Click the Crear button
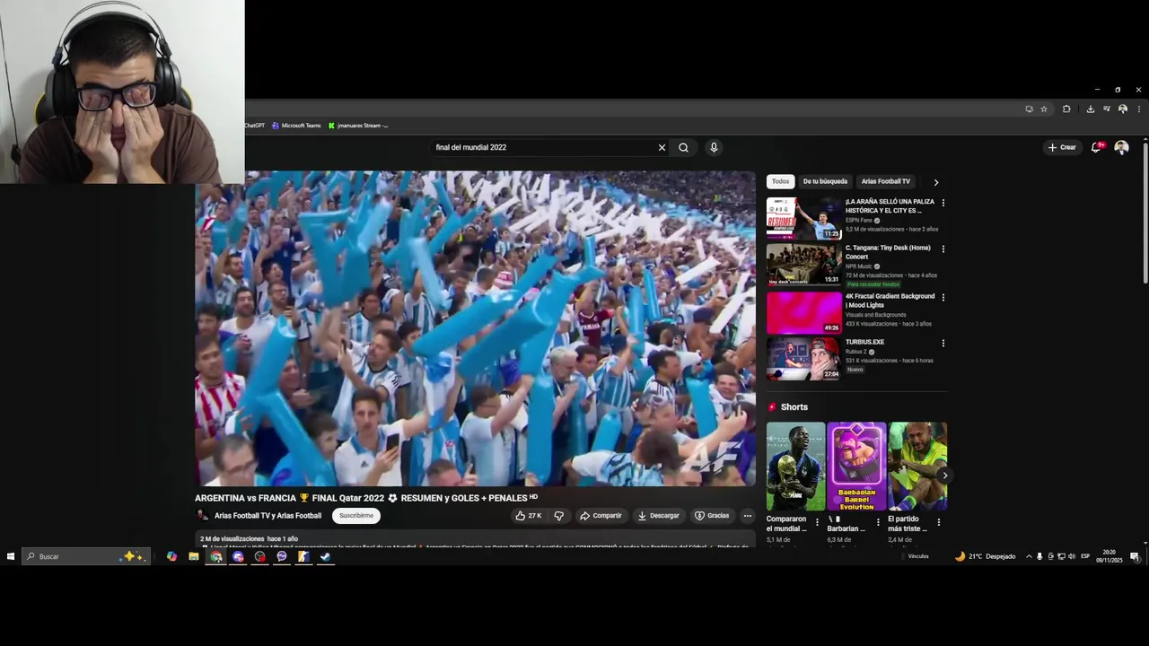Image resolution: width=1149 pixels, height=646 pixels. (1061, 147)
